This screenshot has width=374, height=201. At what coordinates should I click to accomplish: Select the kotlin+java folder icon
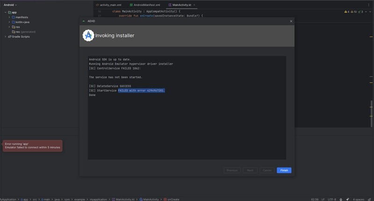14,22
